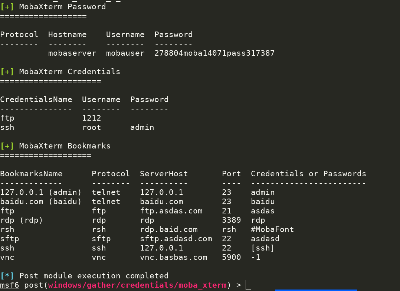Click the MobaXterm Bookmarks heading
The height and width of the screenshot is (291, 400).
click(x=65, y=146)
